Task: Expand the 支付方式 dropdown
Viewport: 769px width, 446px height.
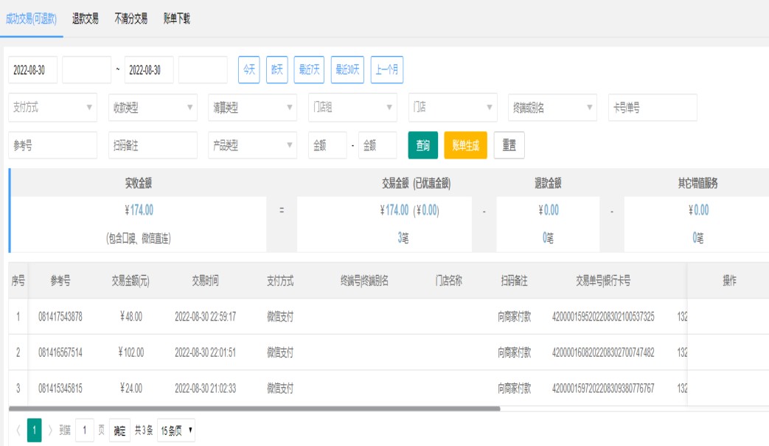Action: coord(53,108)
